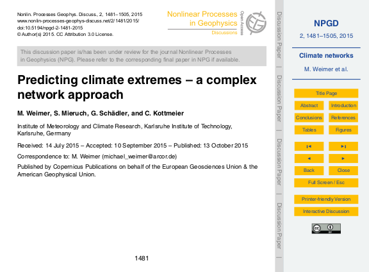Click the CC Attribution 3.0 License text
Screen dimensions: 369x272
click(x=85, y=35)
